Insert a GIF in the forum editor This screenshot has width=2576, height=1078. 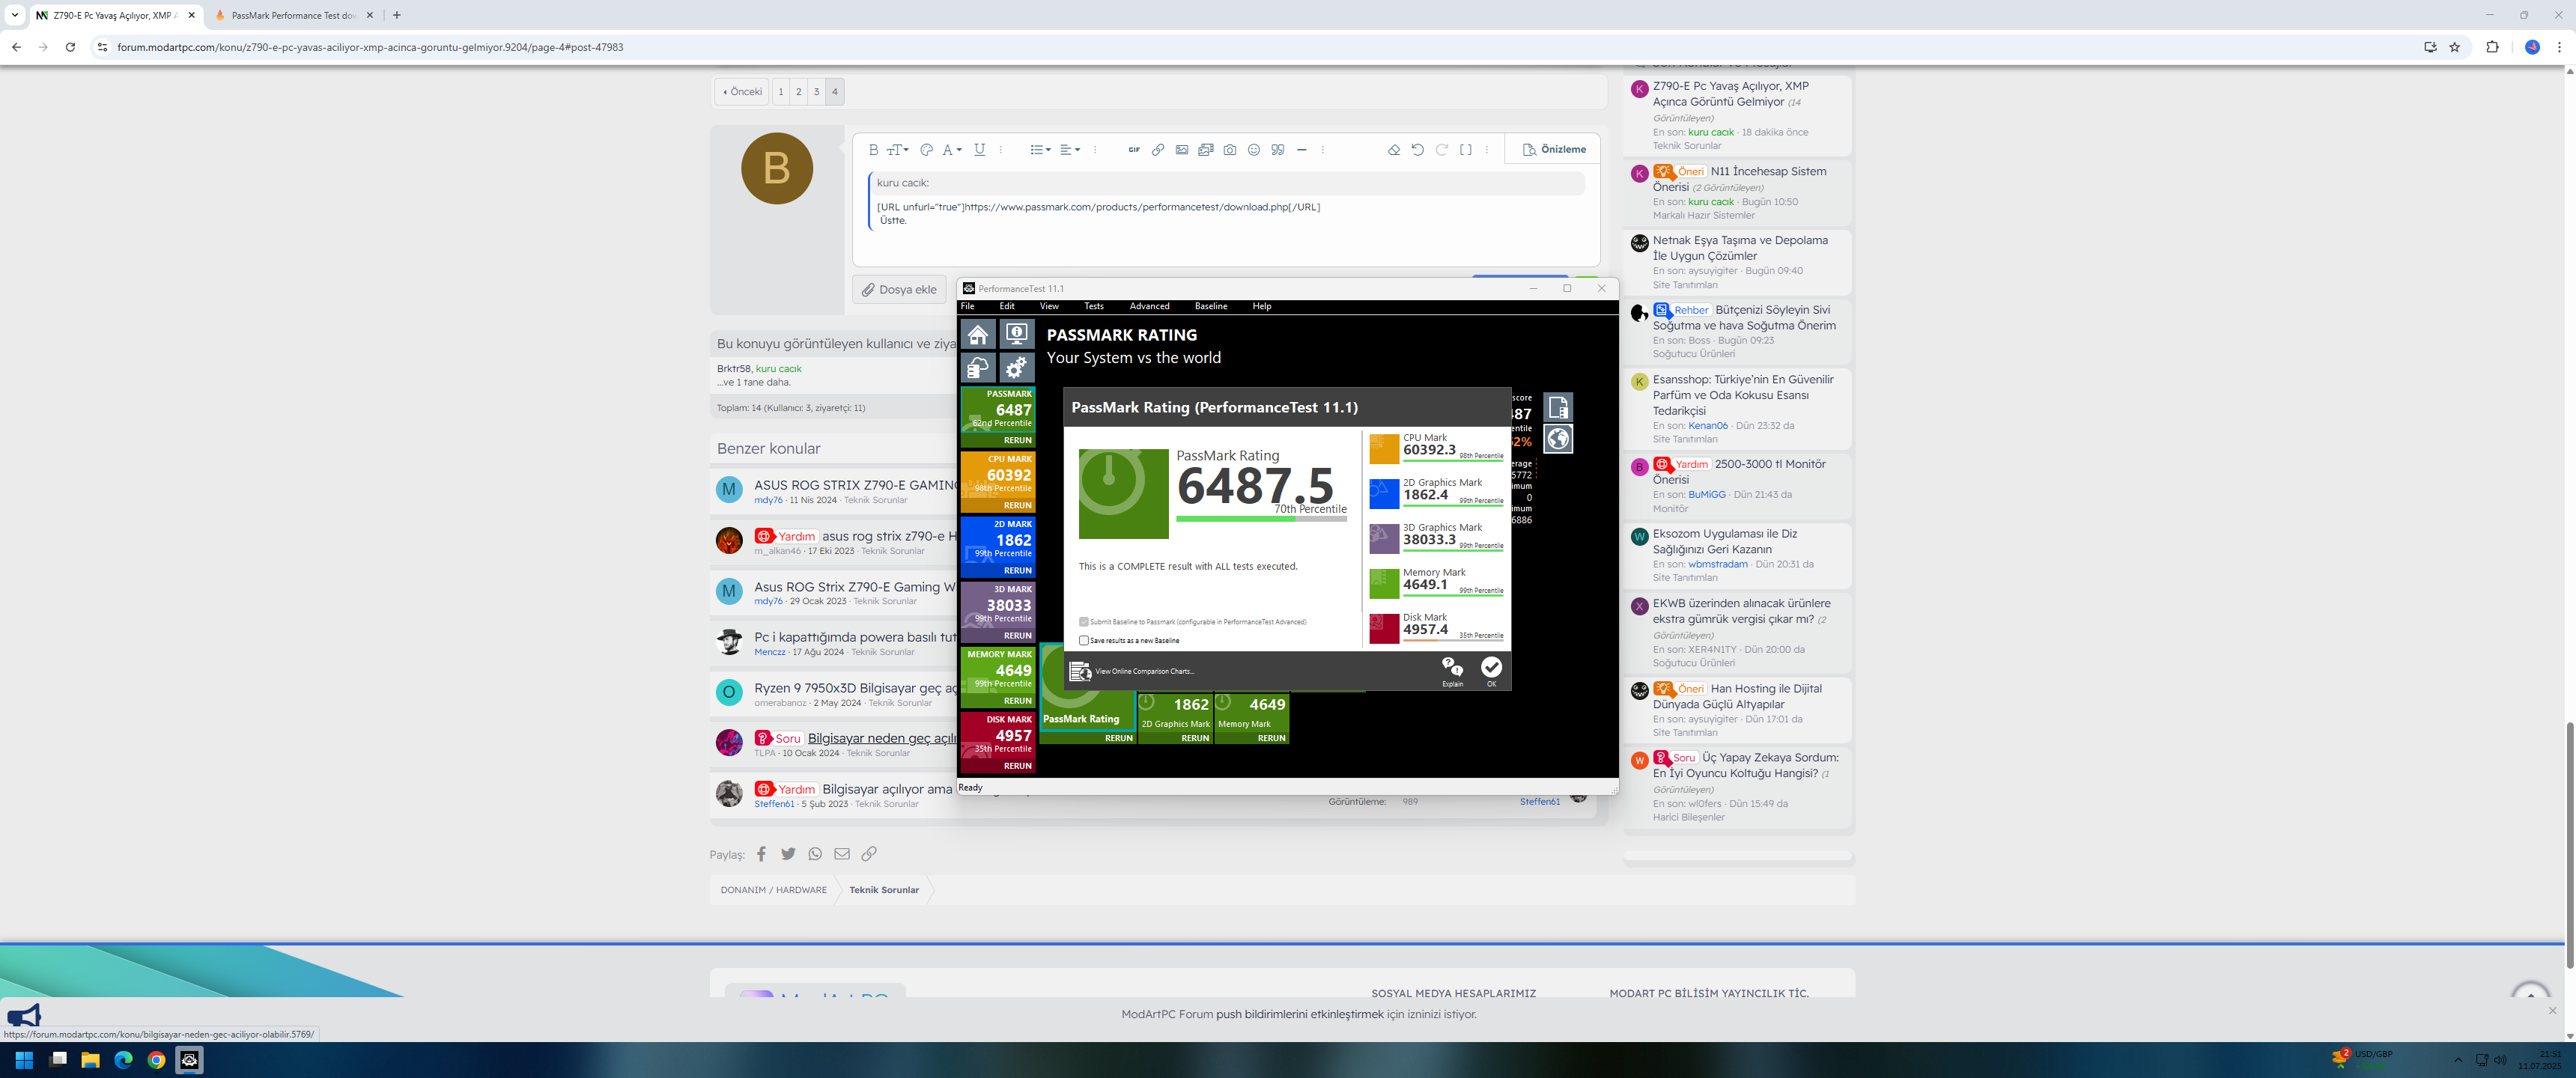click(x=1133, y=150)
